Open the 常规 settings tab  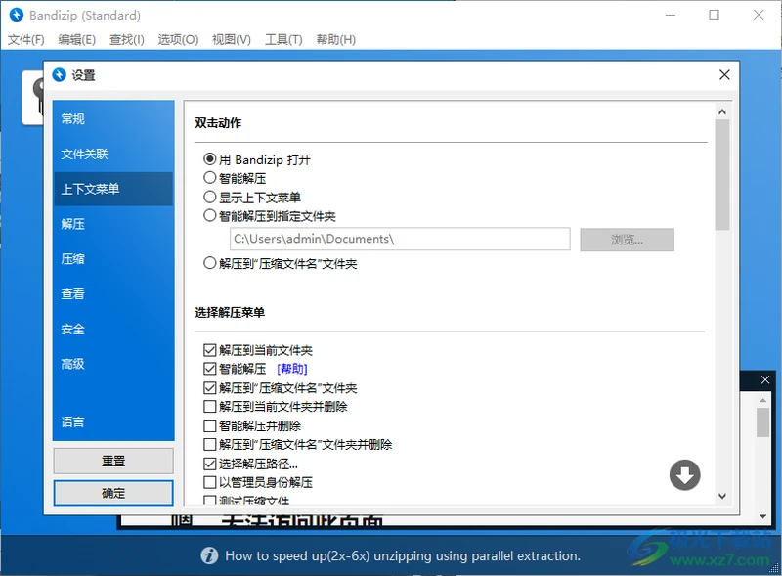click(113, 118)
